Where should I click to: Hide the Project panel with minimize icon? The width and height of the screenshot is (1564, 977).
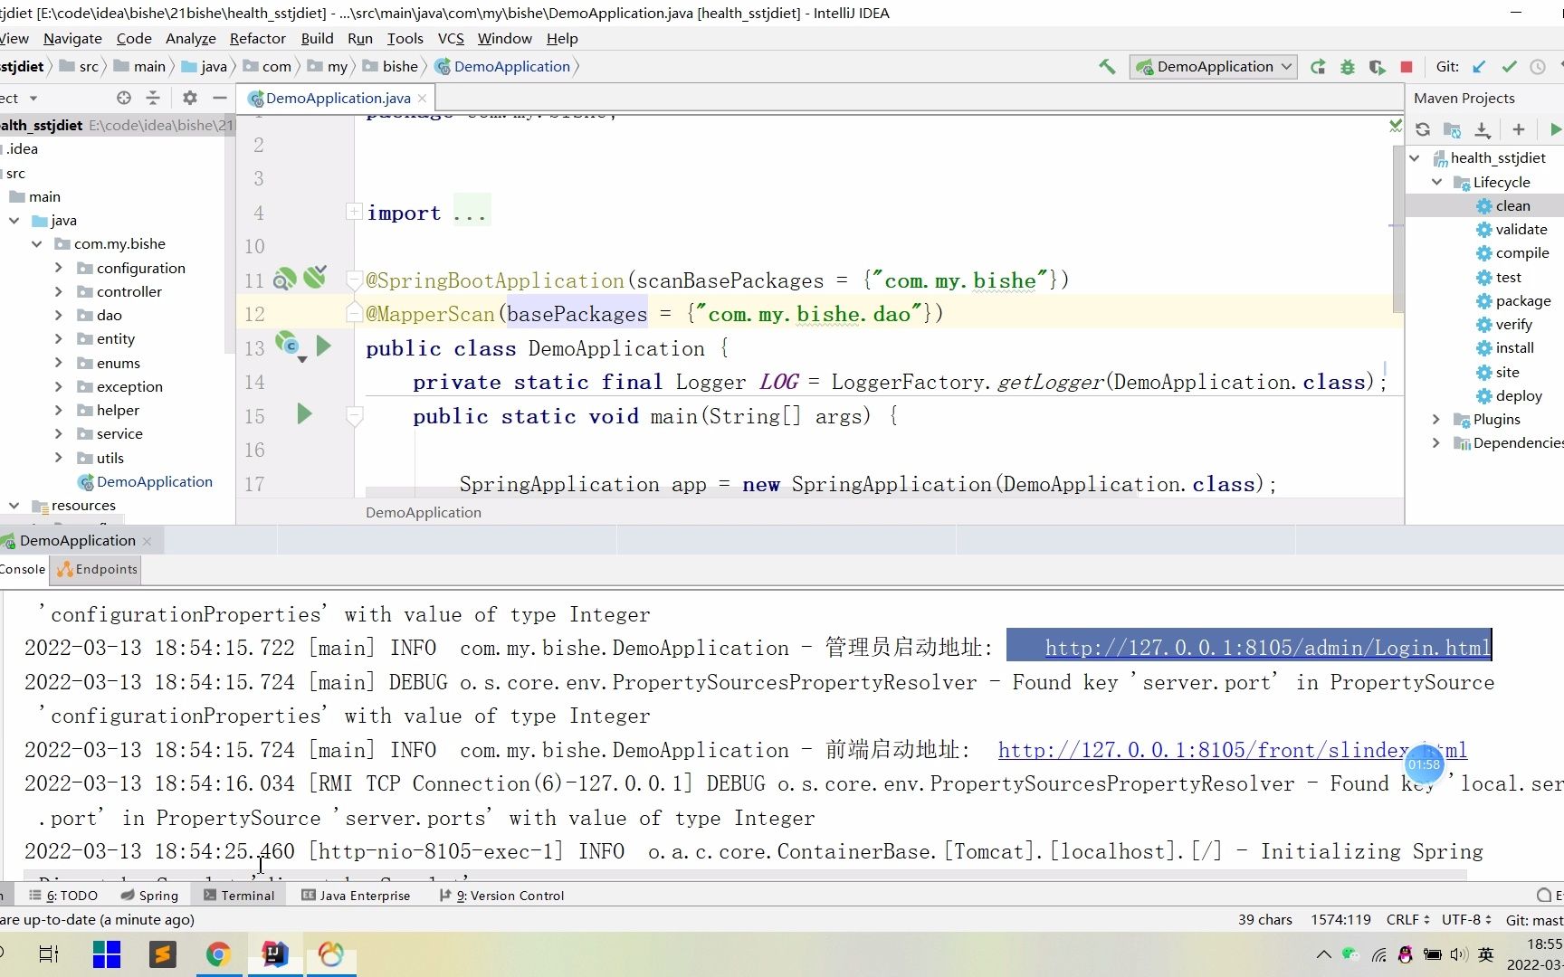click(x=219, y=98)
